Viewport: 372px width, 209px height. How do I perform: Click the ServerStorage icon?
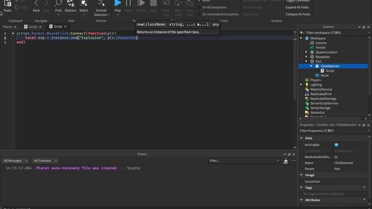pyautogui.click(x=307, y=108)
